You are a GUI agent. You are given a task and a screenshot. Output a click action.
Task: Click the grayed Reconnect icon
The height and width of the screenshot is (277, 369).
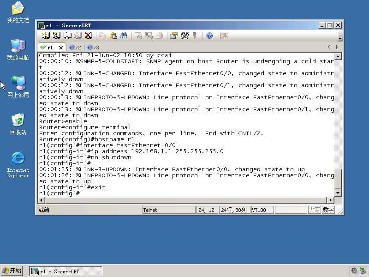coord(78,36)
